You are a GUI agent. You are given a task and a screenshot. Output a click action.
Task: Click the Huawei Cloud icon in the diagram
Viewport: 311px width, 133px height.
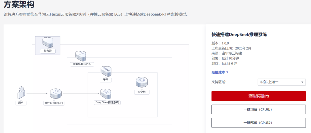coord(48,42)
